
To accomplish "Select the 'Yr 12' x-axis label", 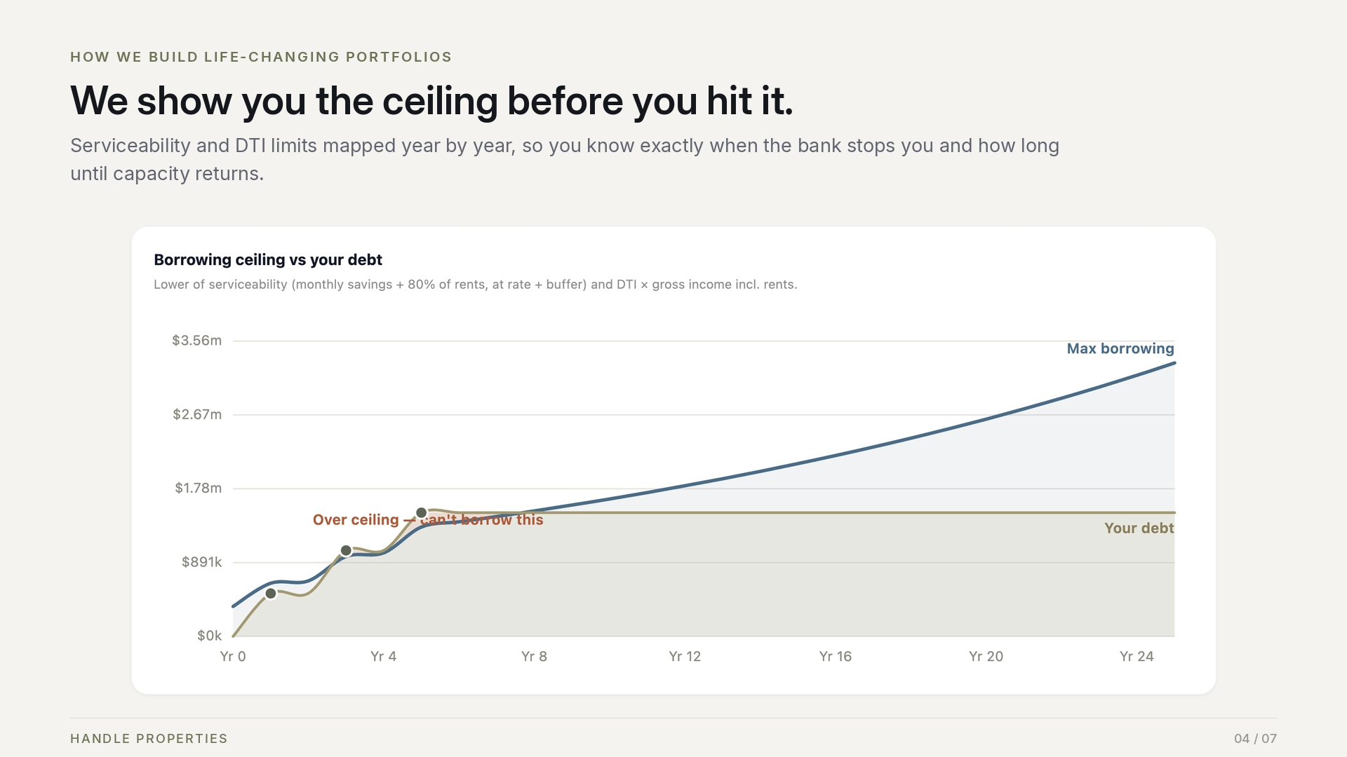I will point(685,656).
